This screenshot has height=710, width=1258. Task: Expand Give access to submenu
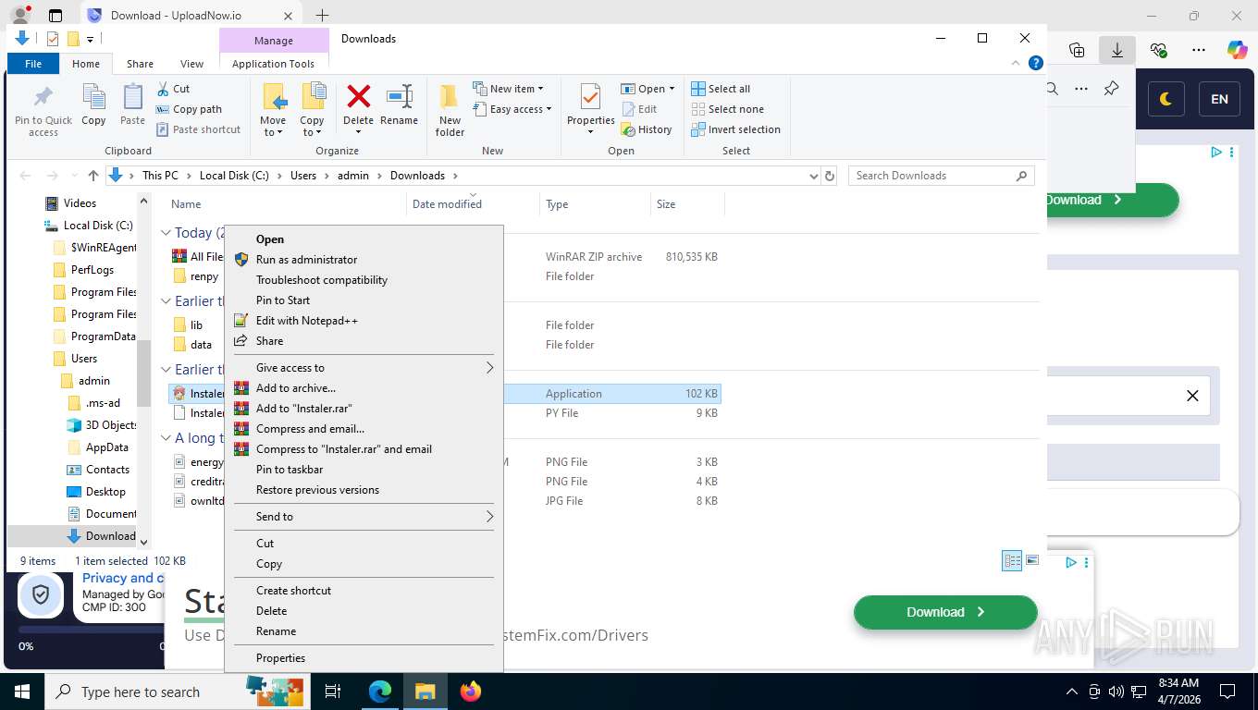click(x=364, y=368)
